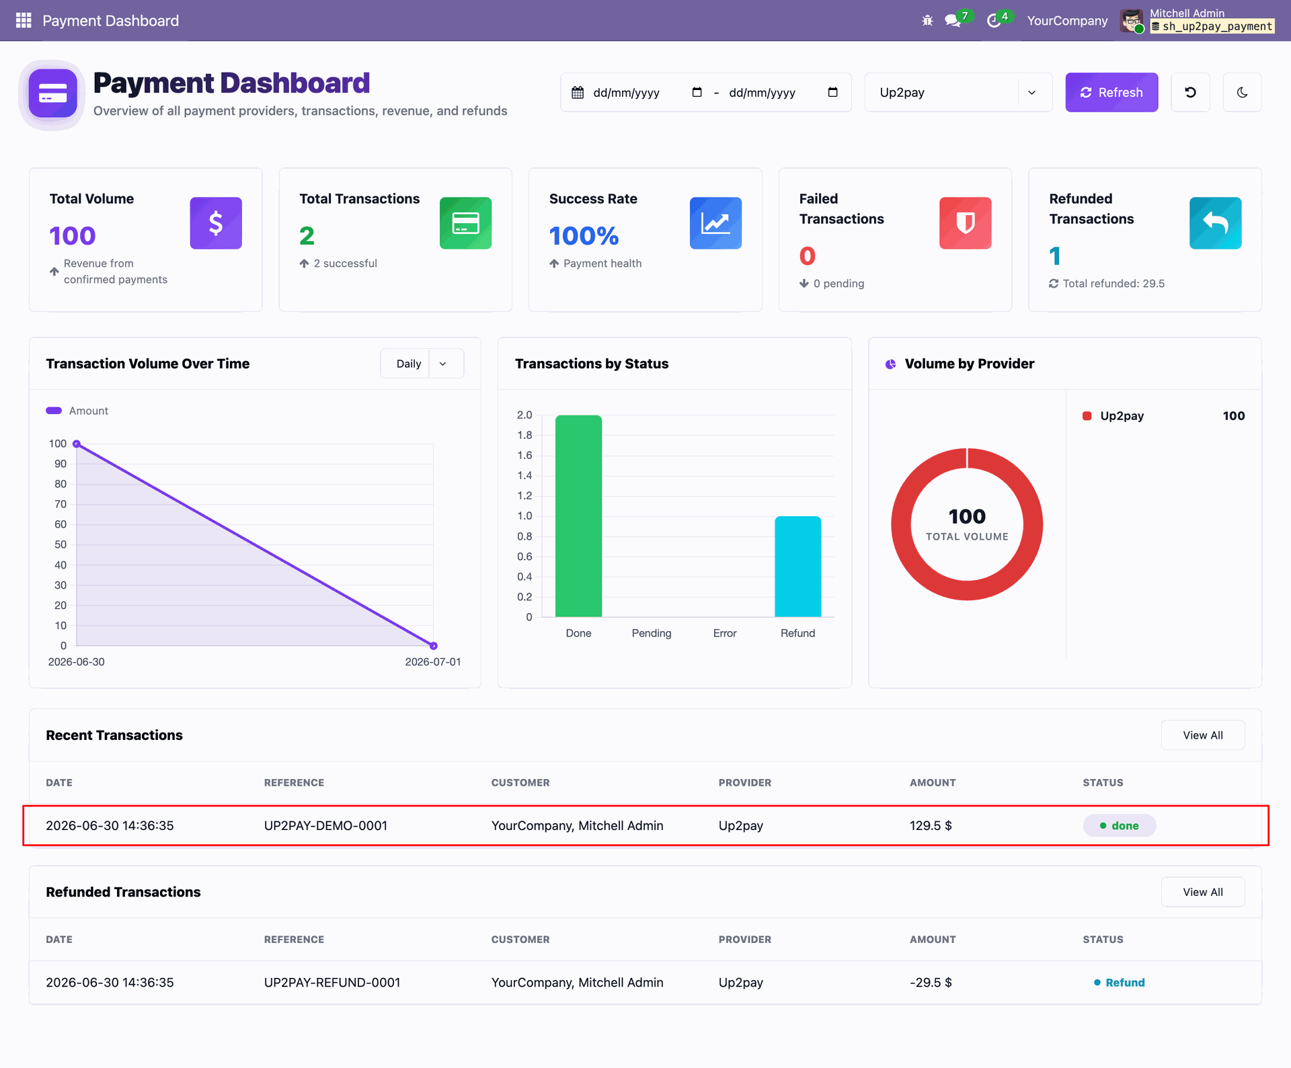Open the activities clock icon
The image size is (1291, 1068).
pos(994,21)
